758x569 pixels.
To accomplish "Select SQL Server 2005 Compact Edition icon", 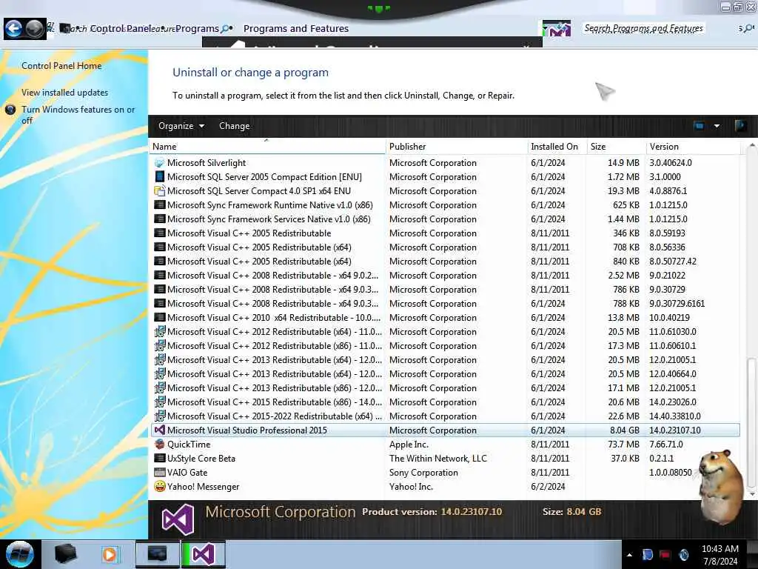I will (x=159, y=177).
